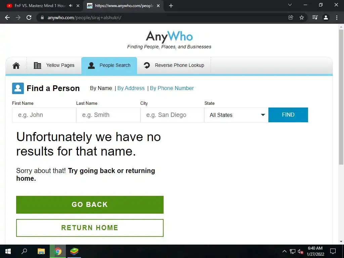Screen dimensions: 344x258
Task: Open File Explorer from the taskbar
Action: pyautogui.click(x=41, y=251)
